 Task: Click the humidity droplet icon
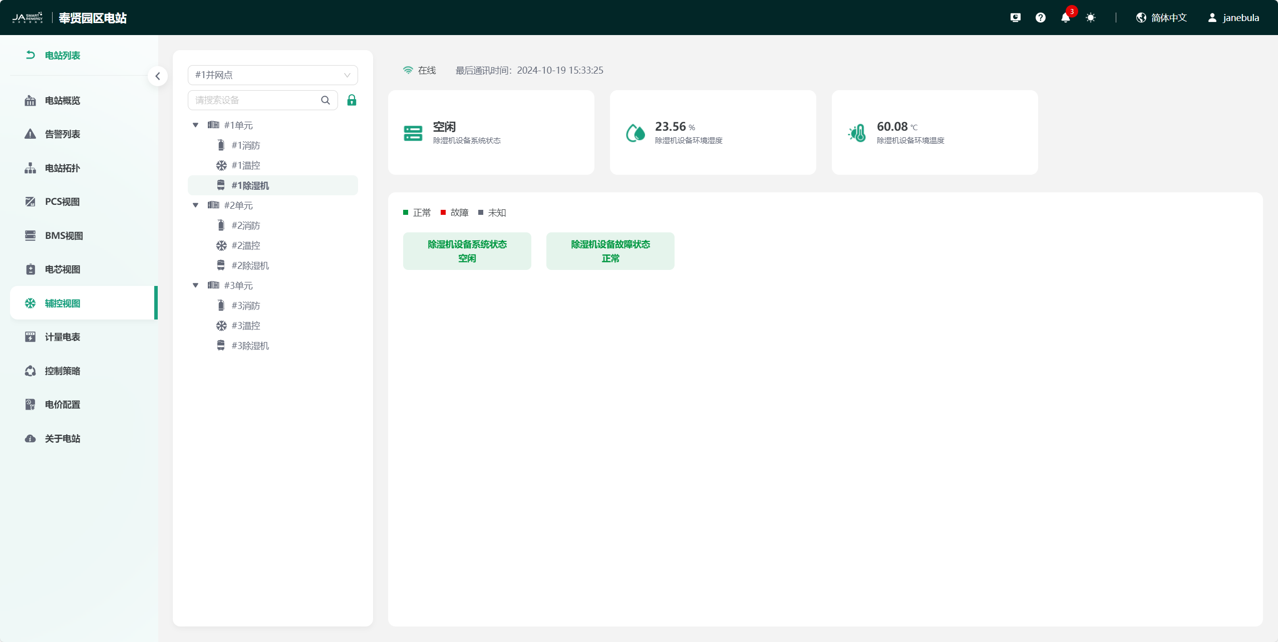[x=635, y=133]
